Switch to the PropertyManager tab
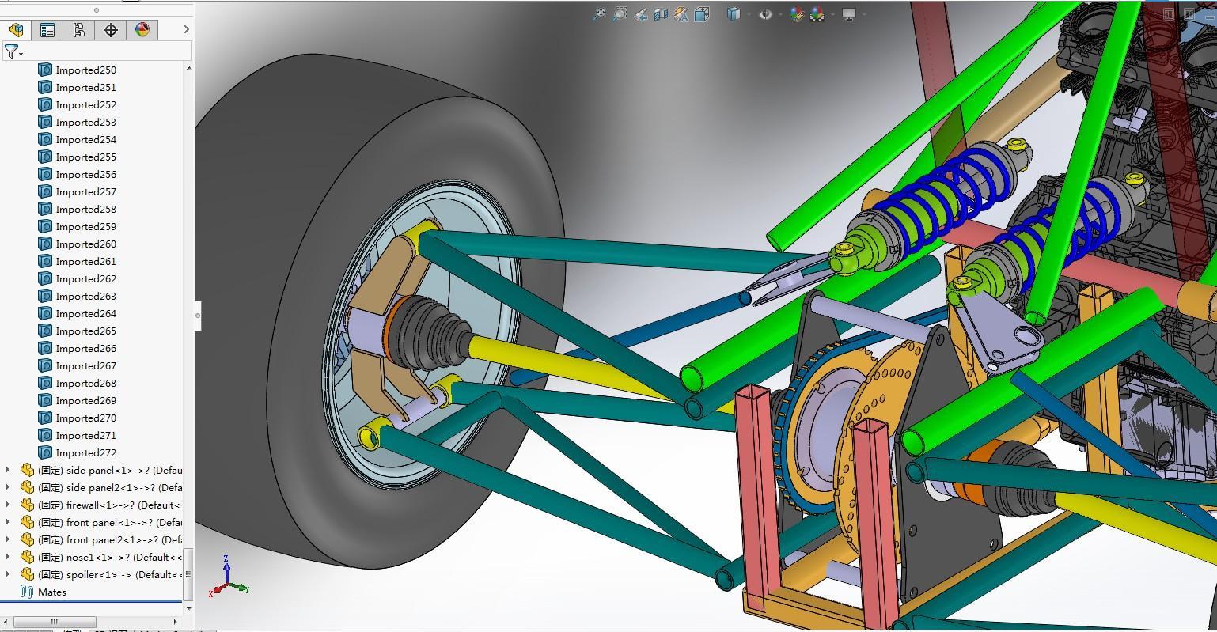The image size is (1217, 632). pyautogui.click(x=47, y=30)
